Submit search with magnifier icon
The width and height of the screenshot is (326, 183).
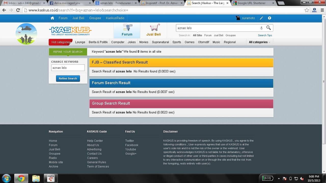[x=269, y=28]
